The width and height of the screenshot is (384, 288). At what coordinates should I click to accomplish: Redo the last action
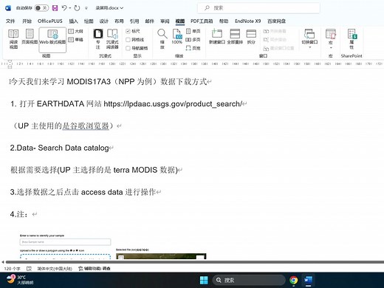77,8
